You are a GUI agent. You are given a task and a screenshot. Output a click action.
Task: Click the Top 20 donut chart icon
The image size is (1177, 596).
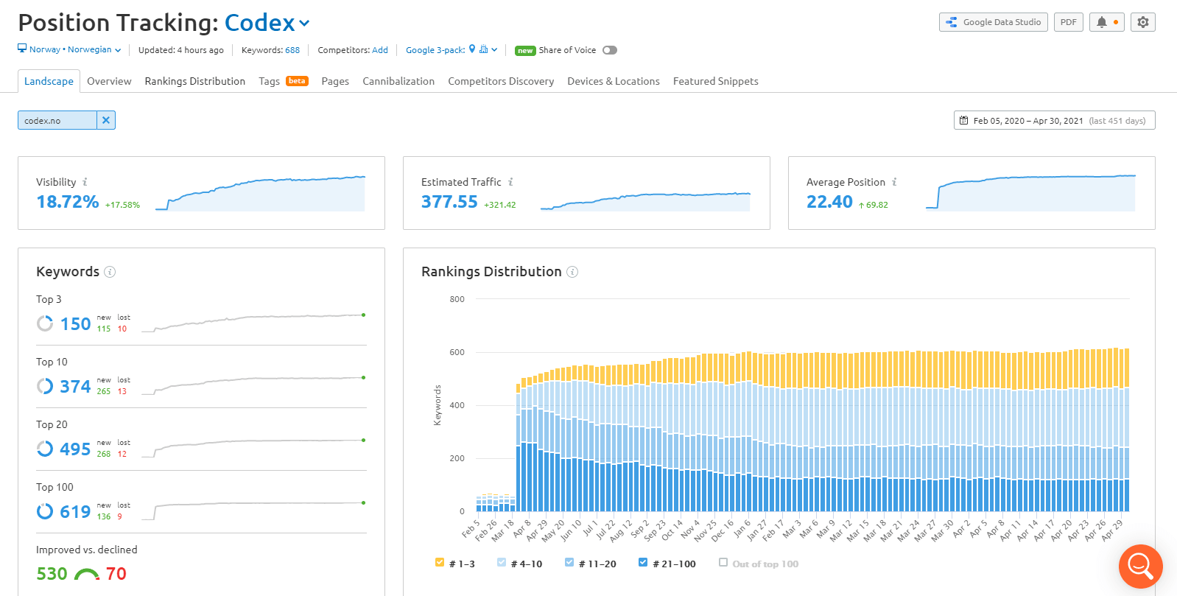pyautogui.click(x=45, y=449)
